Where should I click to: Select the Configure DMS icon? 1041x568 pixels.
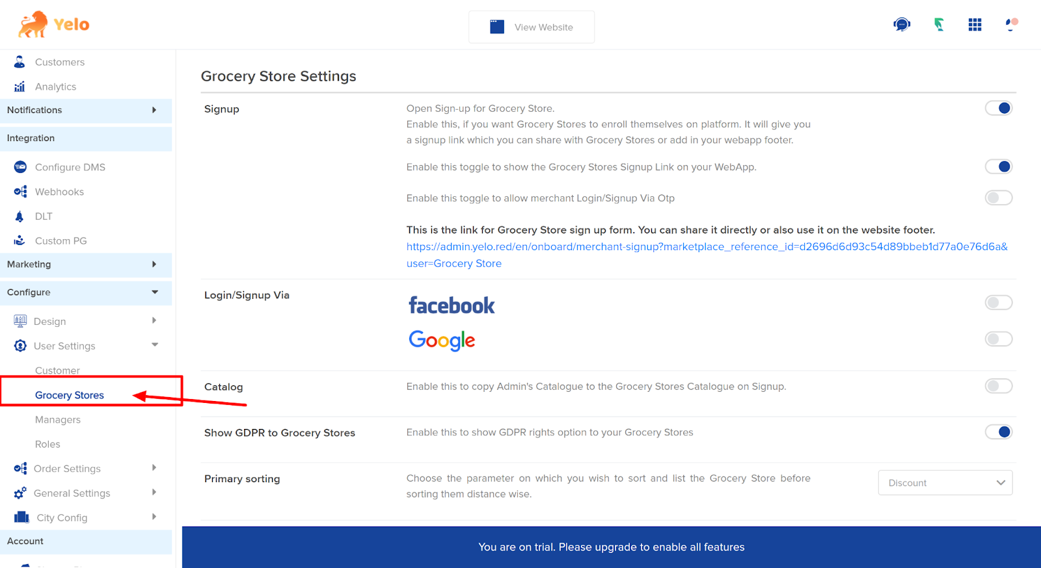[20, 167]
